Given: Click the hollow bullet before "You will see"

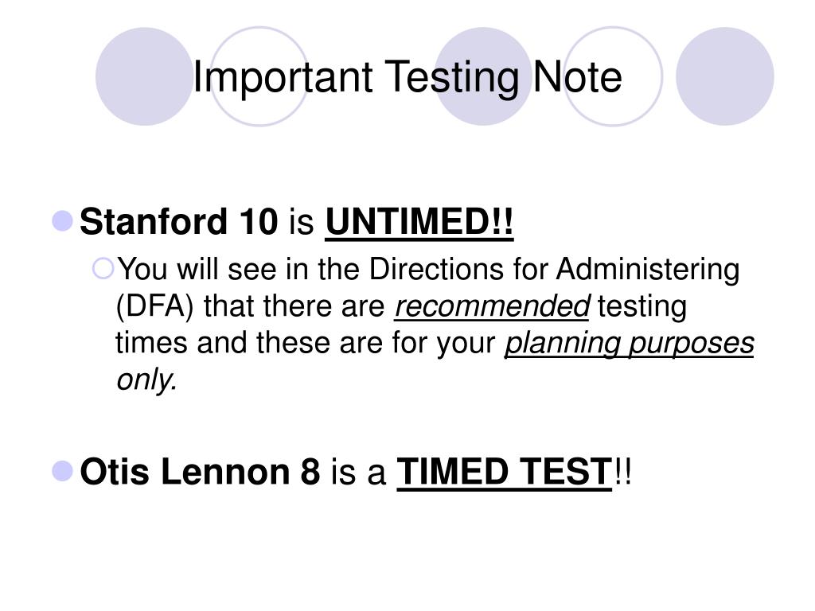Looking at the screenshot, I should coord(103,269).
